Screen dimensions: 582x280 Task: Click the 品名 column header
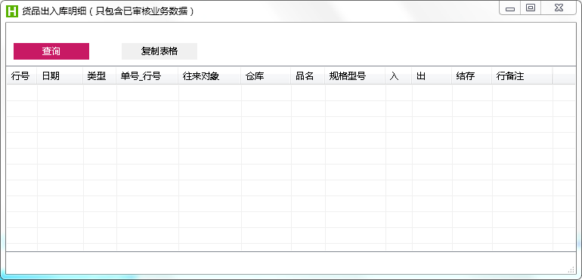(x=308, y=76)
